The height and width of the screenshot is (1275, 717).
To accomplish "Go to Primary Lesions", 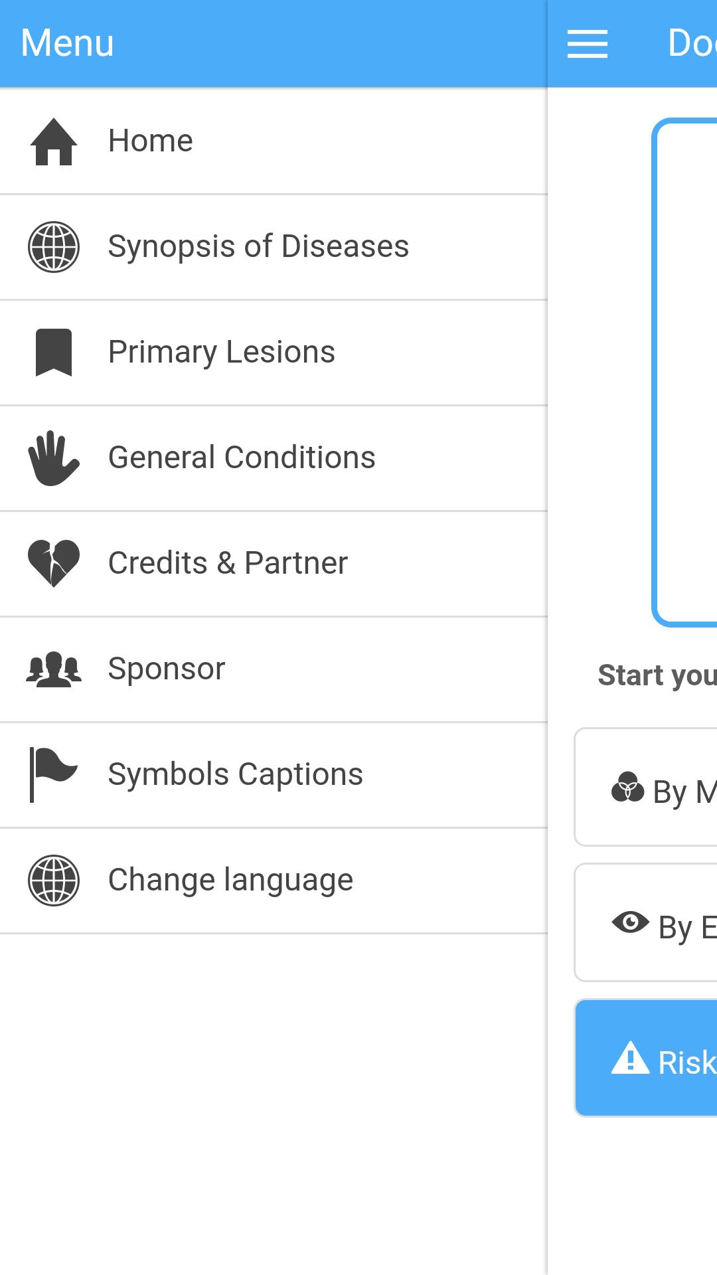I will (x=221, y=352).
